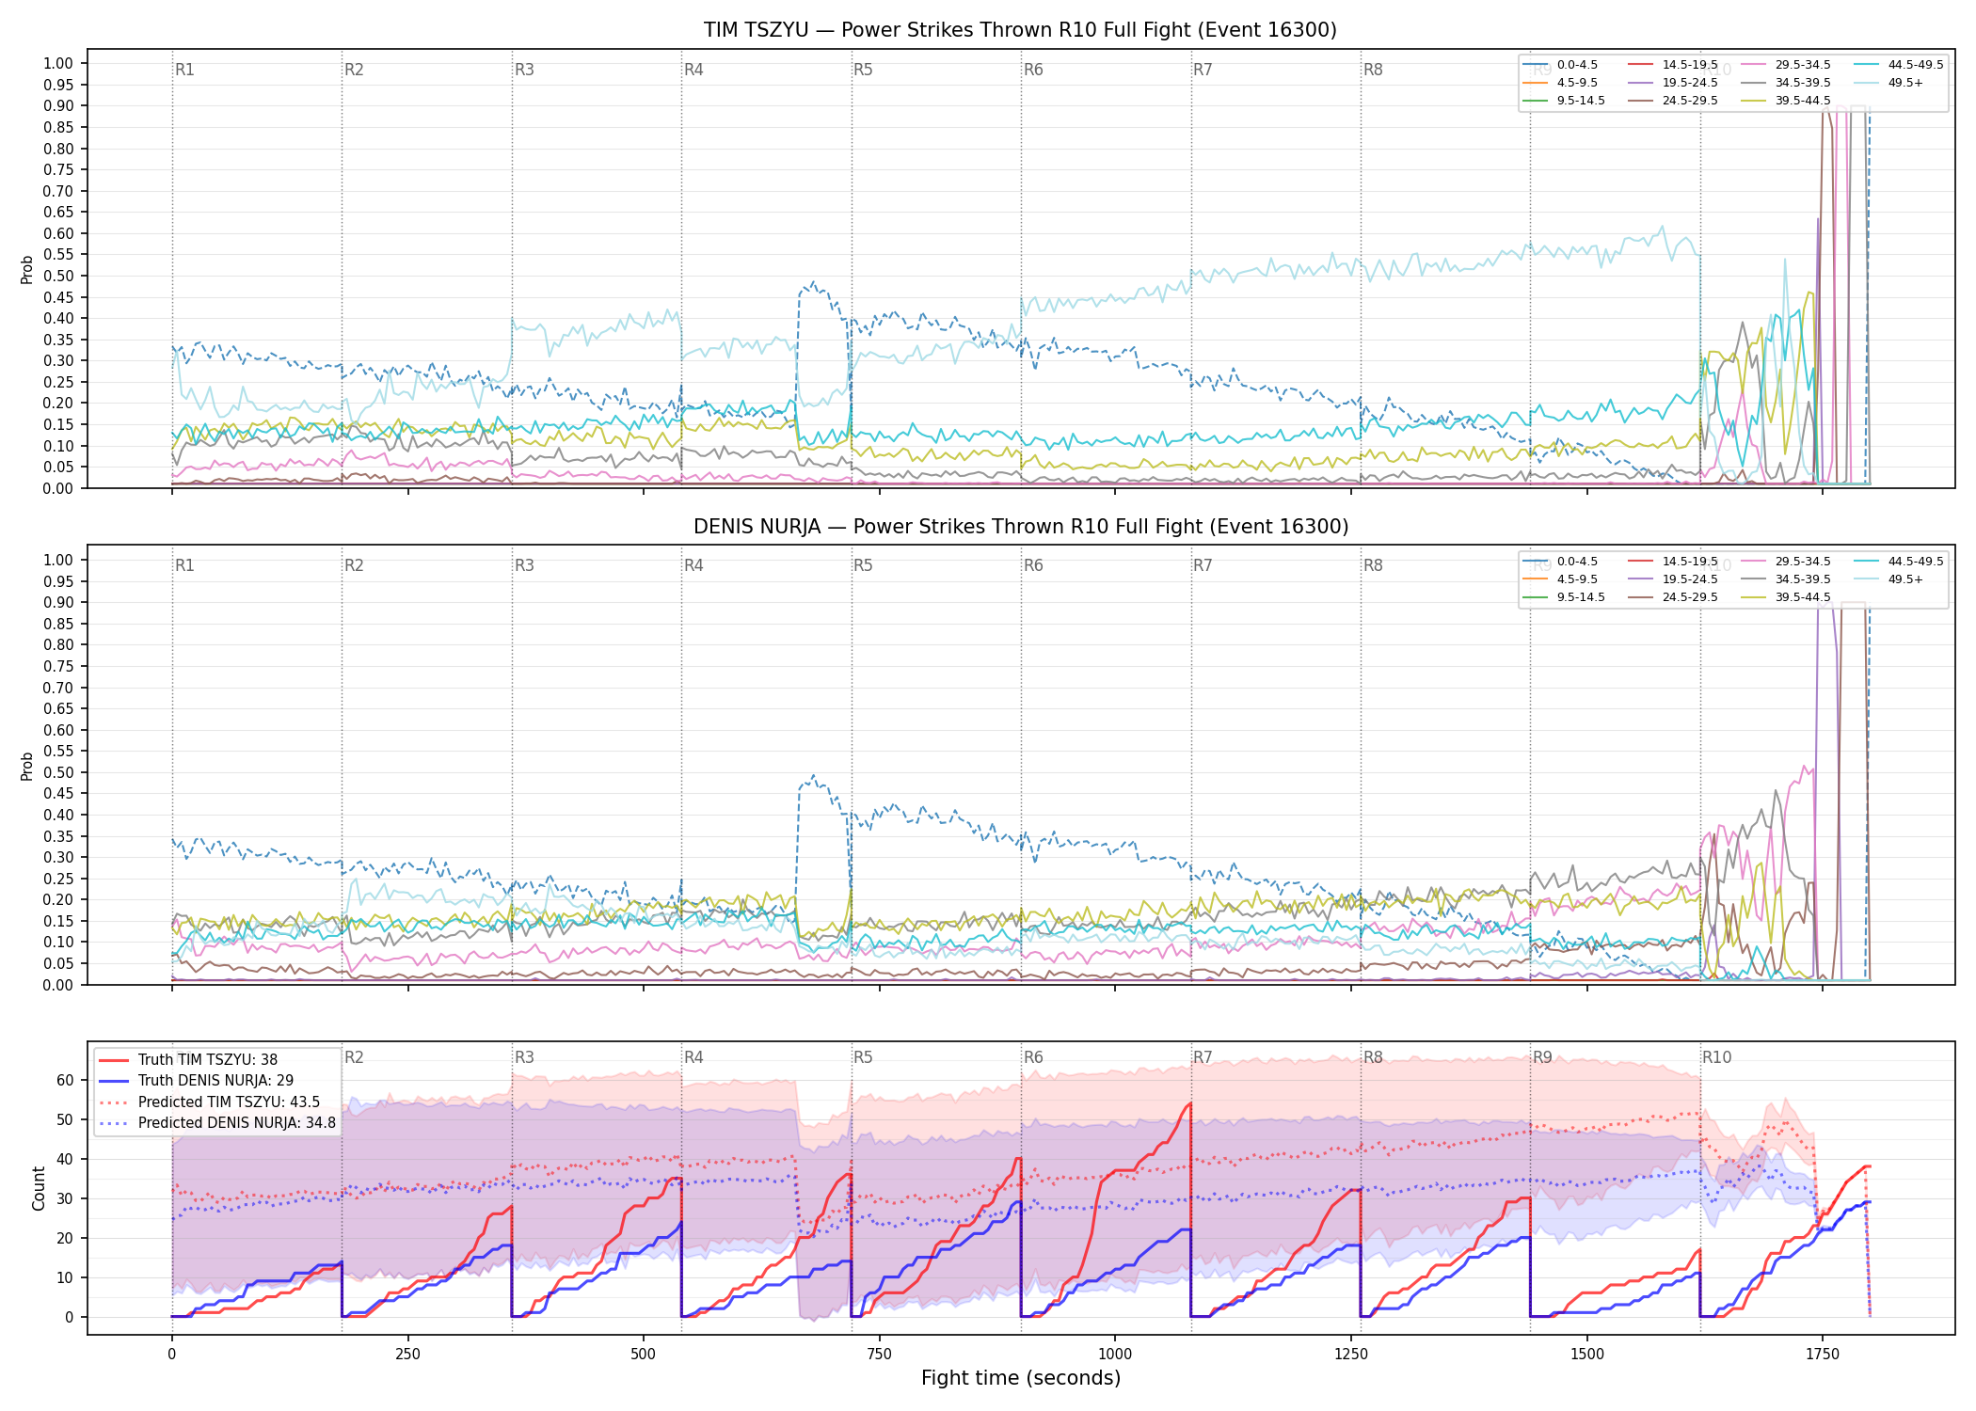The image size is (1976, 1411).
Task: Click the 'Prob' y-axis label of the Tszyu chart
Action: [27, 269]
